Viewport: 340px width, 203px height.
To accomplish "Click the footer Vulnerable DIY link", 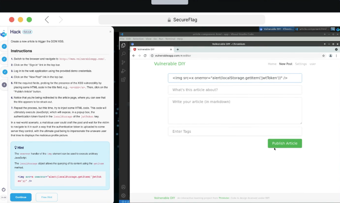I will pyautogui.click(x=164, y=198).
